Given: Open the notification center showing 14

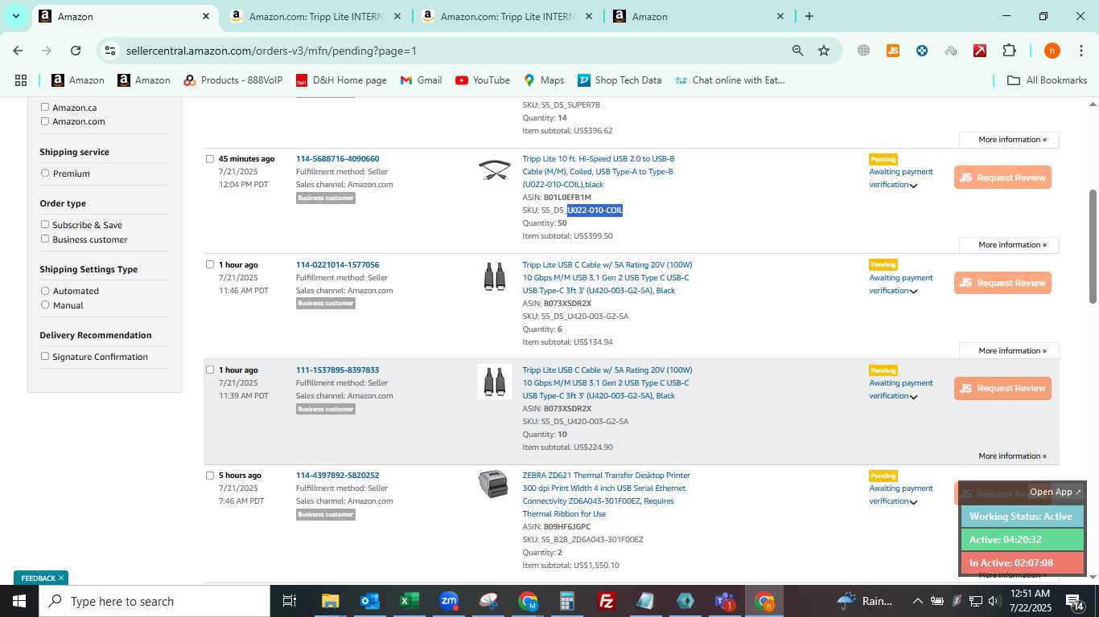Looking at the screenshot, I should (1075, 601).
